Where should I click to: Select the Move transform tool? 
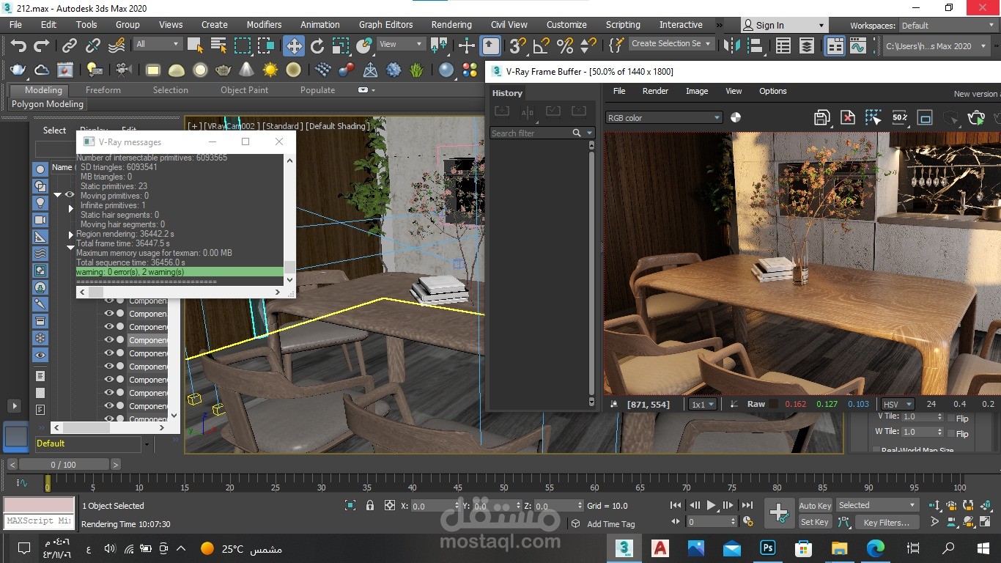[294, 46]
